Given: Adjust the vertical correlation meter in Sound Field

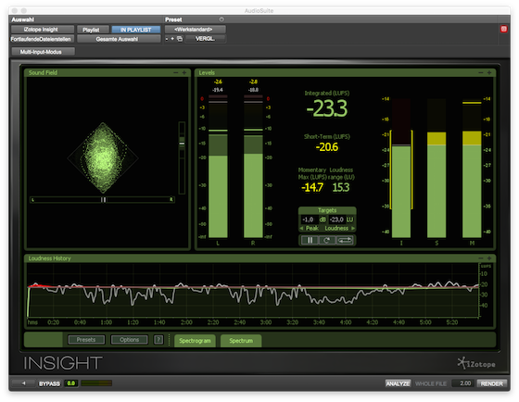Looking at the screenshot, I should point(182,157).
